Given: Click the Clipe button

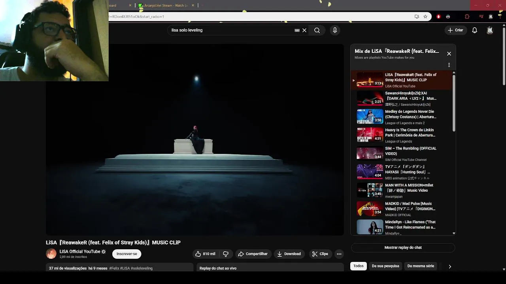Looking at the screenshot, I should click(x=320, y=254).
